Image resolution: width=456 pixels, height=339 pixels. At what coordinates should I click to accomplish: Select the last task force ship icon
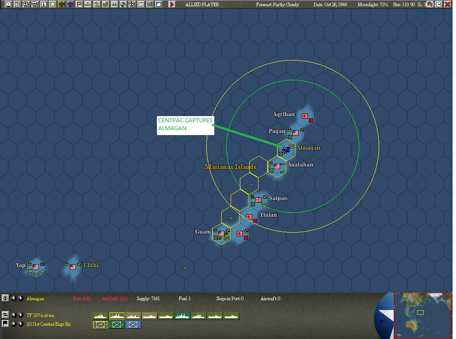click(x=232, y=316)
